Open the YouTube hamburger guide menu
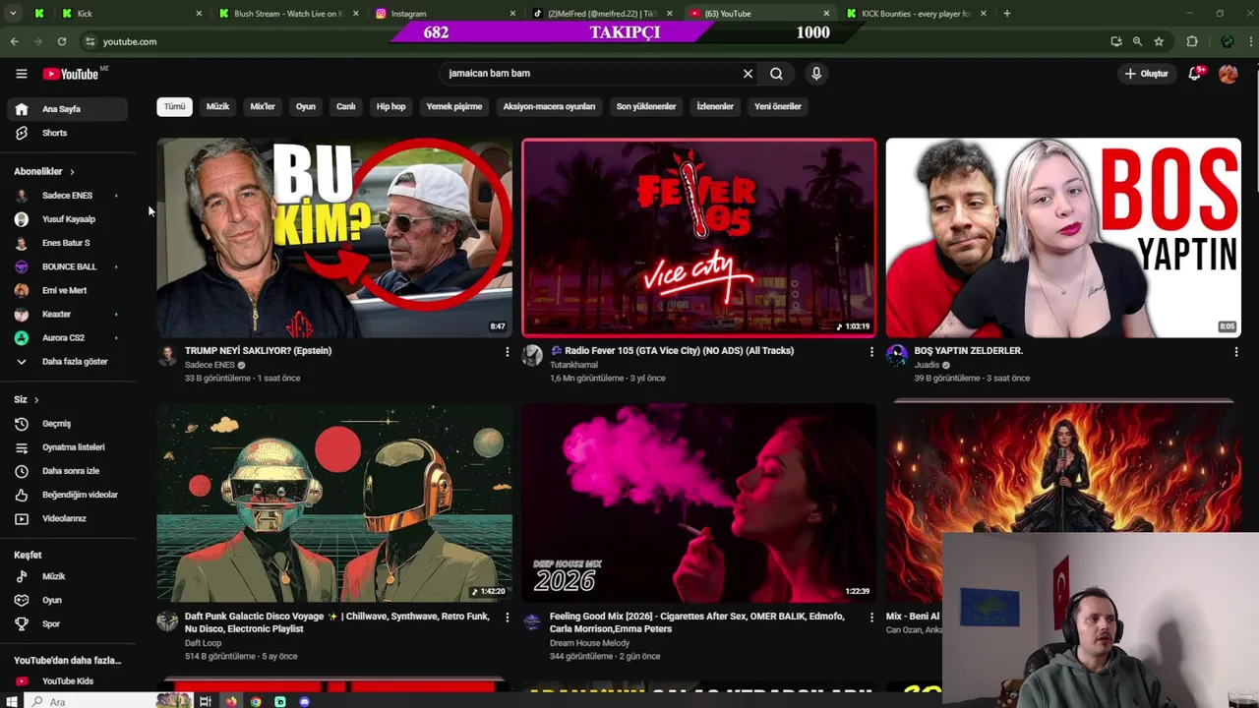This screenshot has height=708, width=1259. click(21, 74)
